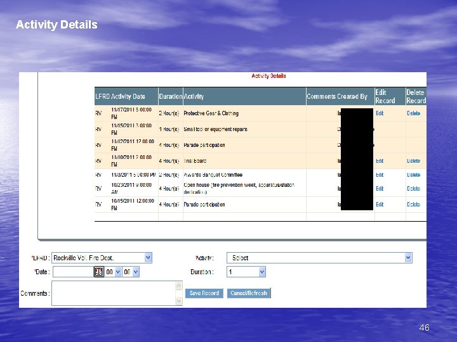Open the LFRD dropdown showing Rockville Vol. Fire Dept.
This screenshot has width=457, height=342.
pos(102,258)
